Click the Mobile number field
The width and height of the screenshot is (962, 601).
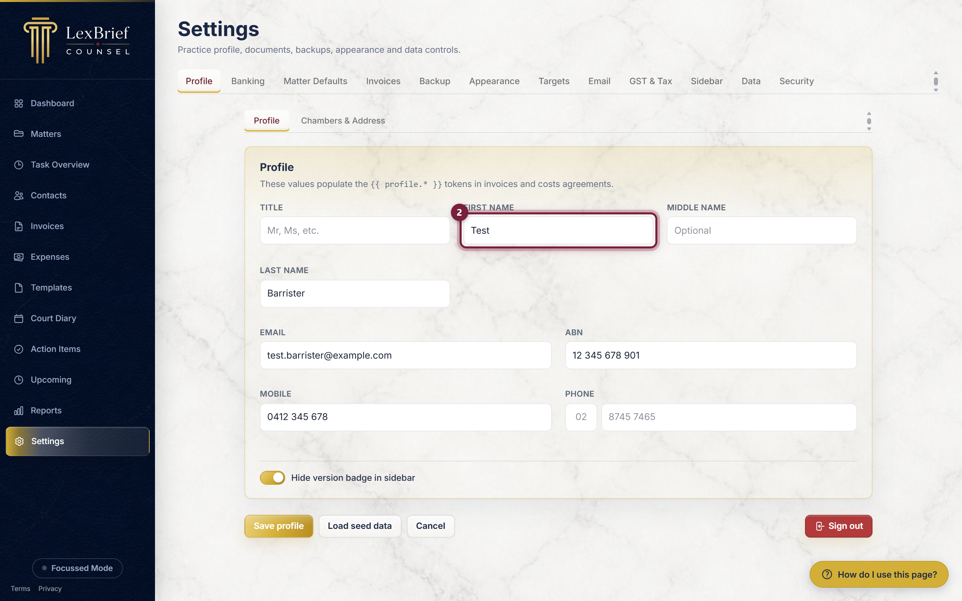(406, 417)
